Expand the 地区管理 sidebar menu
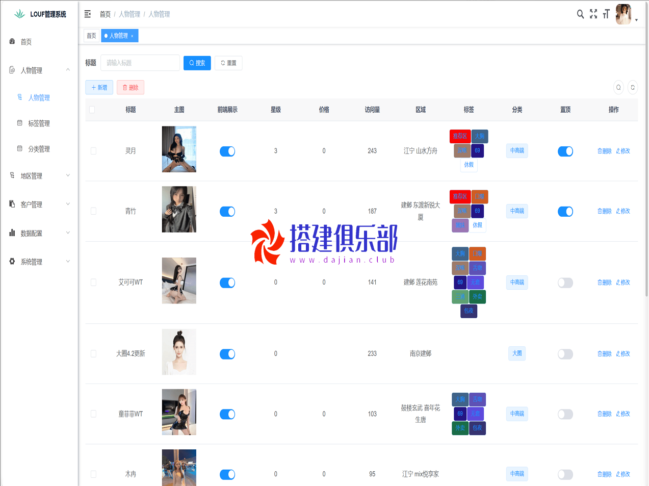649x486 pixels. [x=39, y=176]
